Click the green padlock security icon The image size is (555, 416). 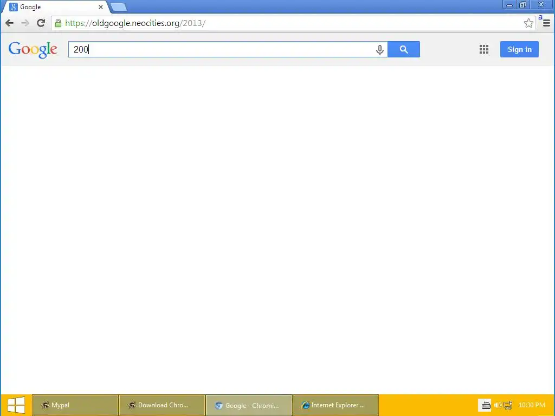(x=58, y=23)
